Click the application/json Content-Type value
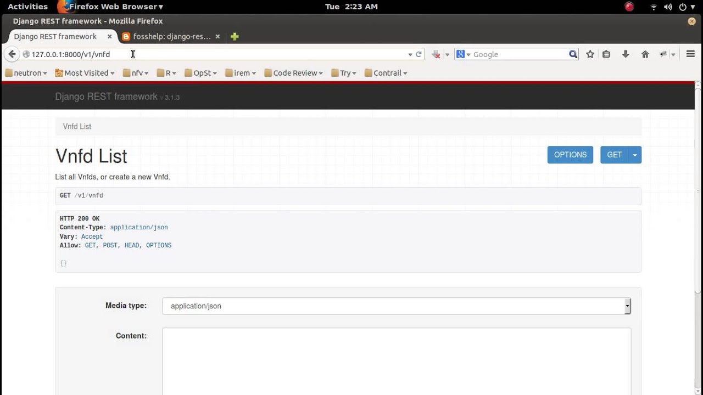The image size is (703, 395). pos(139,228)
